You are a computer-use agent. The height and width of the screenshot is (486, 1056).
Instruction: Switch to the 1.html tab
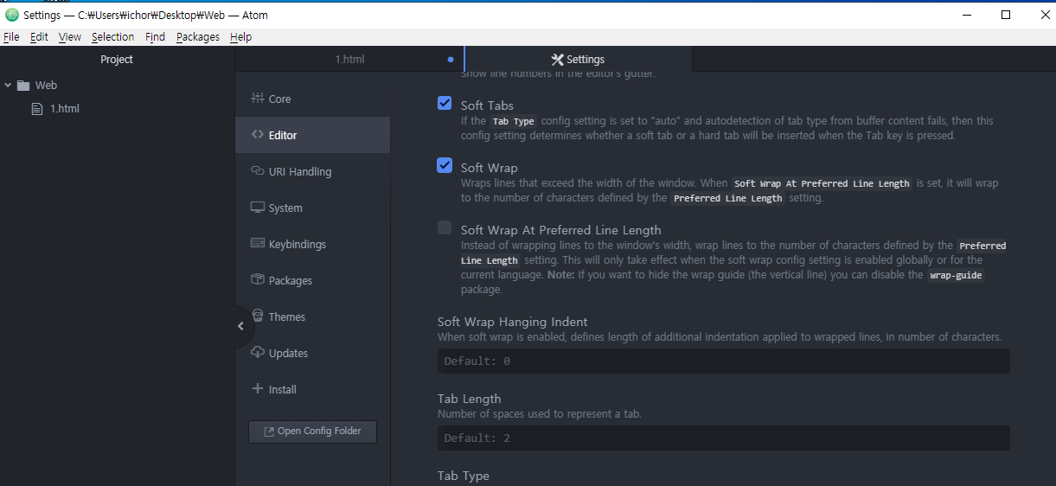point(349,59)
